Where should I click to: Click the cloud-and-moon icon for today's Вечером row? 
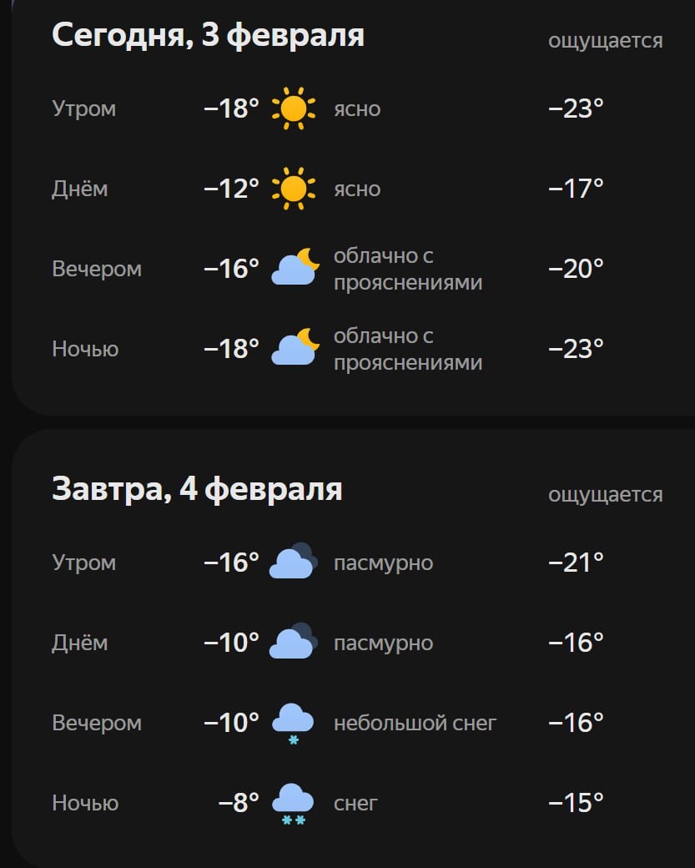(295, 268)
